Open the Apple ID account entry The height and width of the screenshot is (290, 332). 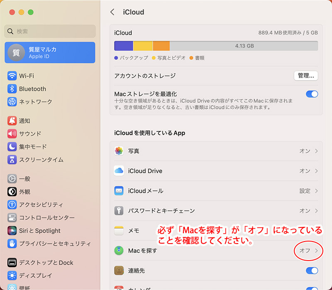pos(50,53)
